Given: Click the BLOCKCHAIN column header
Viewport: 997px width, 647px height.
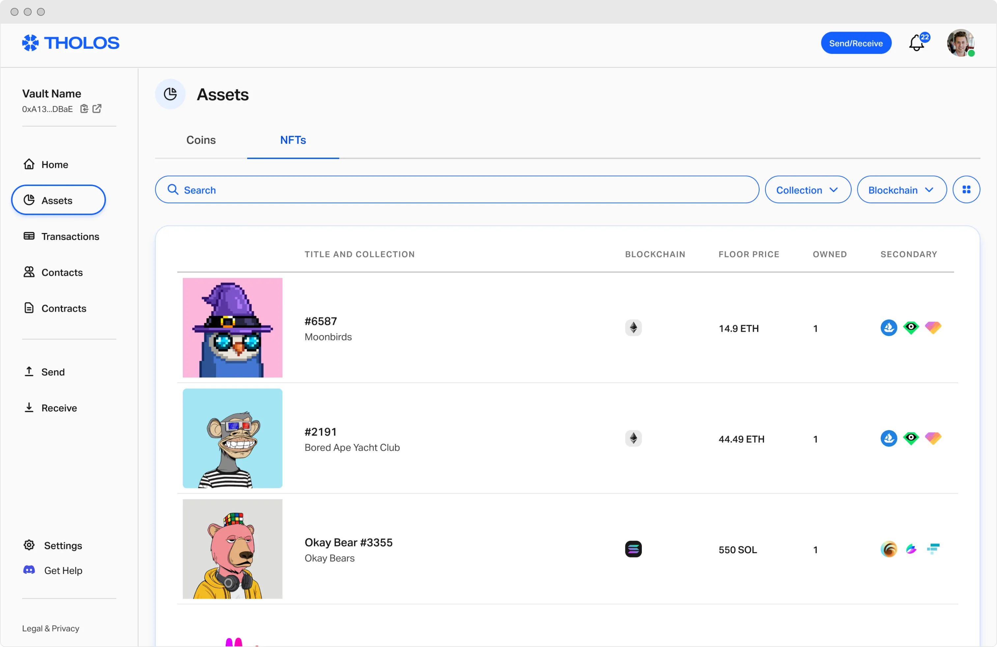Looking at the screenshot, I should 655,254.
